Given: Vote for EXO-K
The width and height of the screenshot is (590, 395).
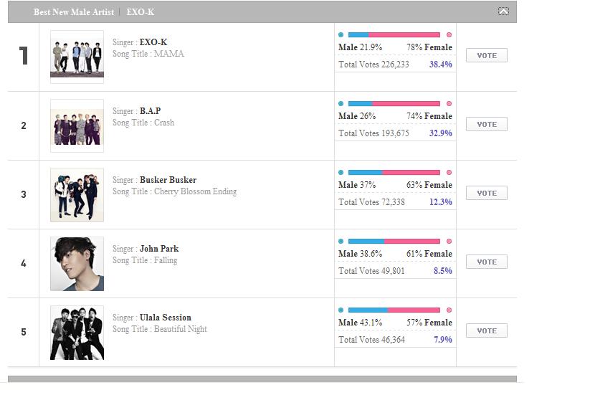Looking at the screenshot, I should 487,55.
